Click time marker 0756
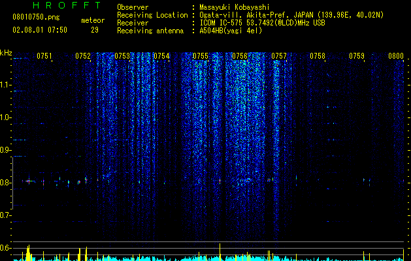Image resolution: width=411 pixels, height=261 pixels. pos(240,56)
